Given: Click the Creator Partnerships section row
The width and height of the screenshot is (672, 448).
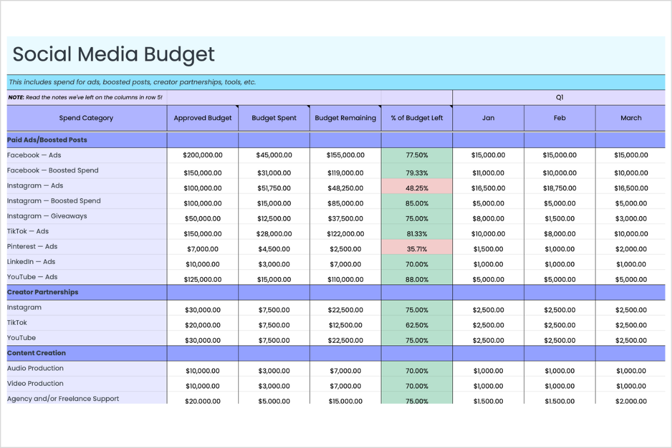Looking at the screenshot, I should tap(336, 292).
